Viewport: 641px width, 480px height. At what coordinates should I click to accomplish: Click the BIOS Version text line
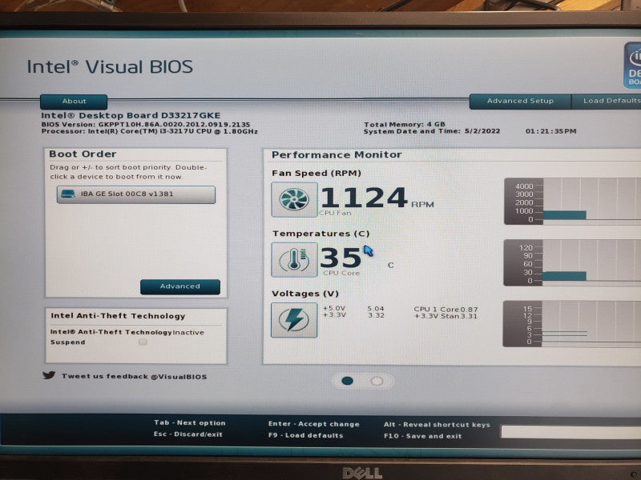[146, 124]
